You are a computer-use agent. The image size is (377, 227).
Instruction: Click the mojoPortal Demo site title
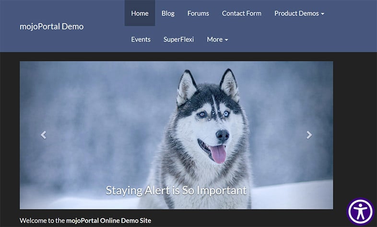click(x=51, y=26)
